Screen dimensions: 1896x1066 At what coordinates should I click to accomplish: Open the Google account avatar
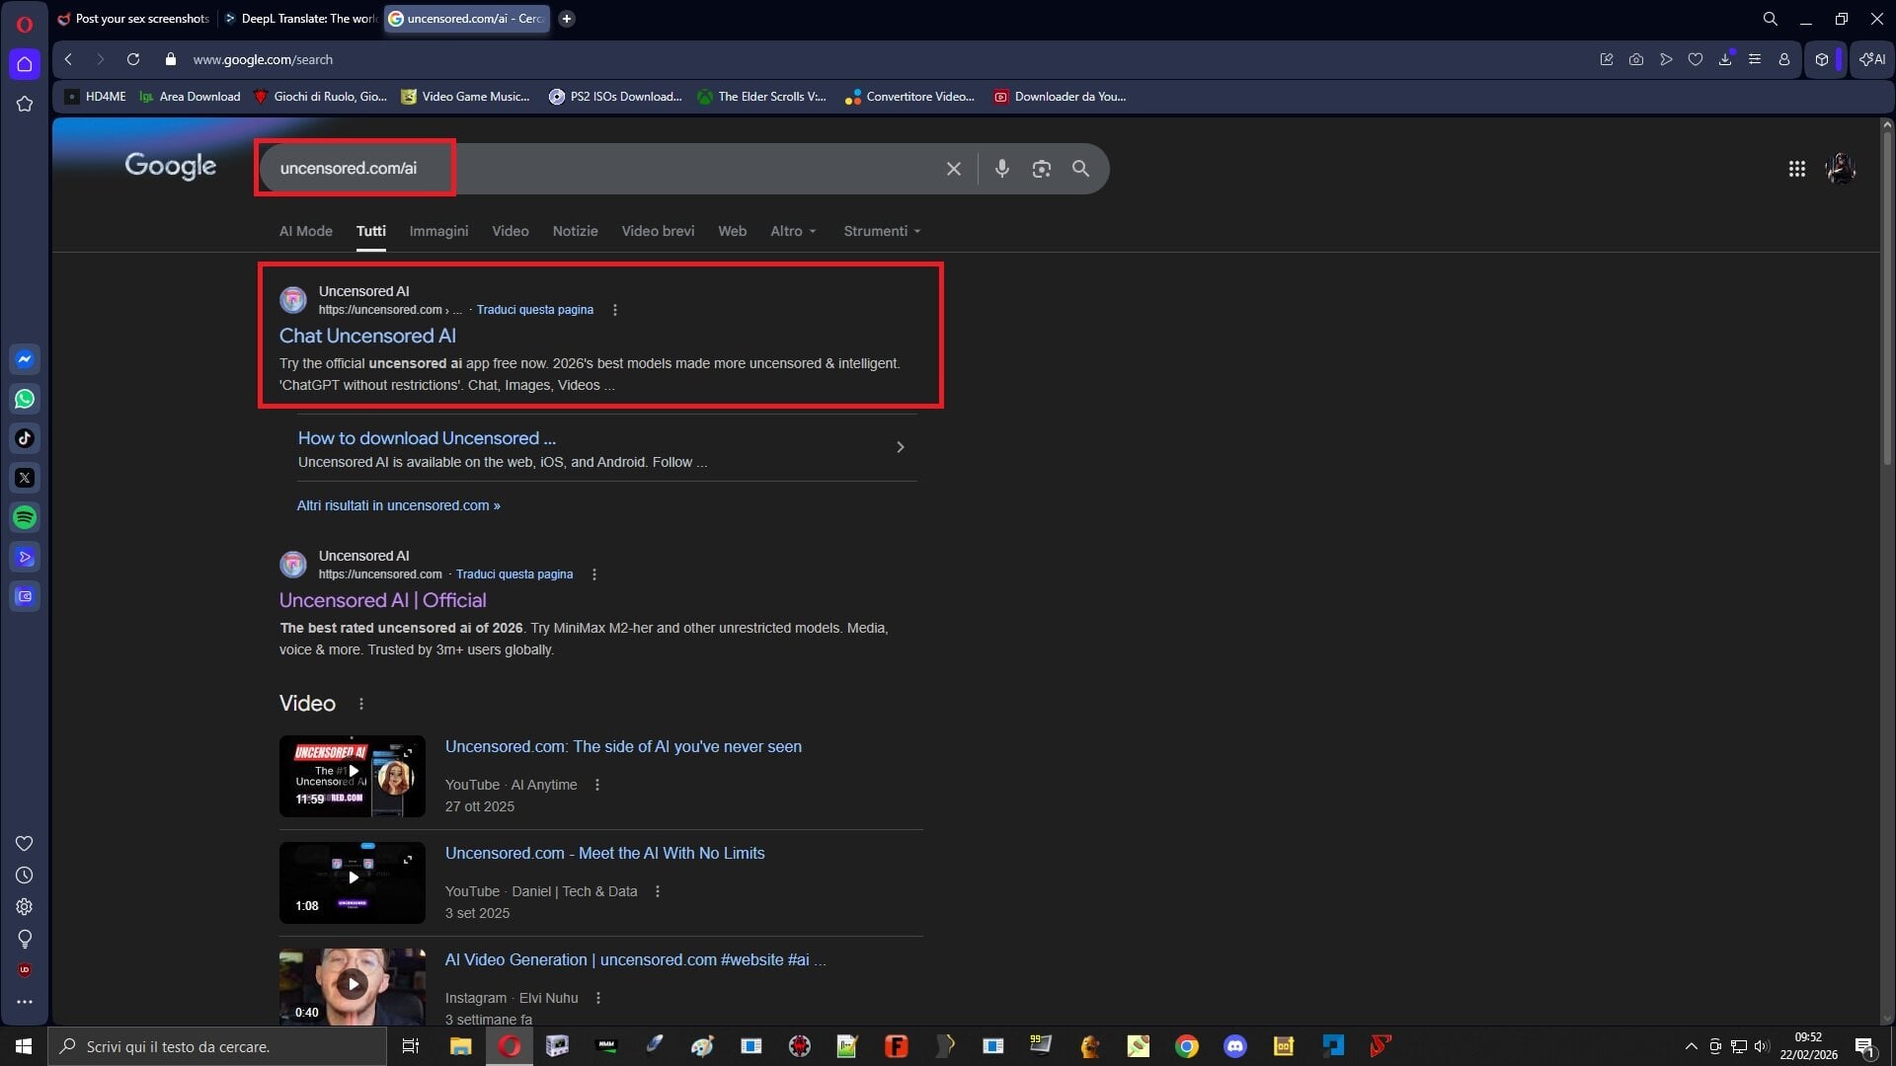coord(1841,169)
